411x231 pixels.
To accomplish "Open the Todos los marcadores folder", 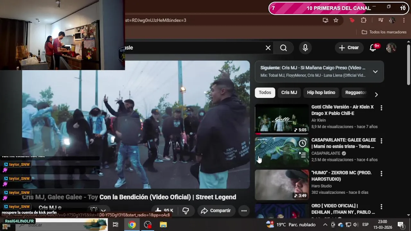I will (x=384, y=32).
